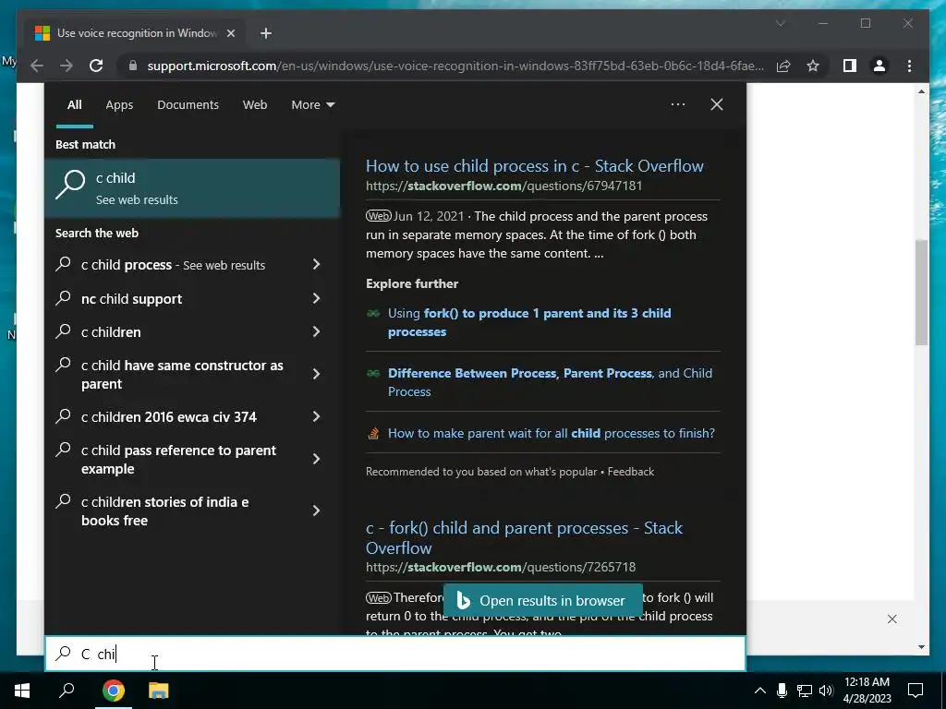946x709 pixels.
Task: Select 'c children stories of india' suggestion
Action: [164, 511]
